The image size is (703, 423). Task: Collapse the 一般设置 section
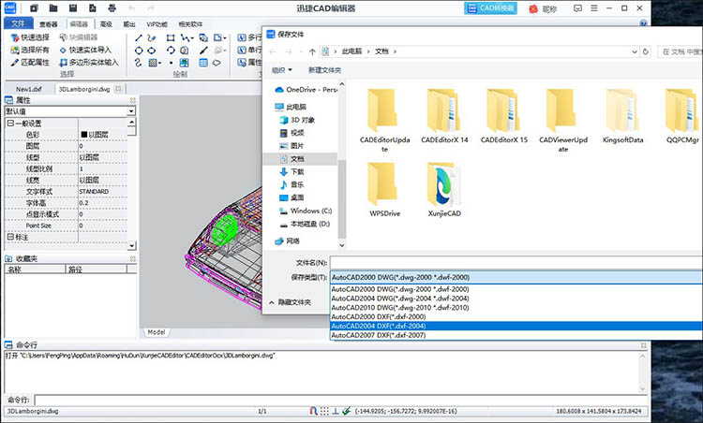pos(10,124)
